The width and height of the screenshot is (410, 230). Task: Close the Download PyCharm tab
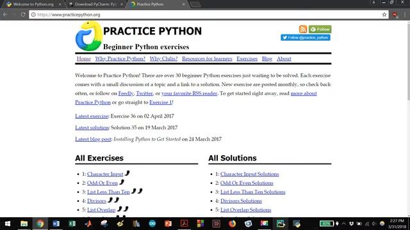[x=122, y=4]
